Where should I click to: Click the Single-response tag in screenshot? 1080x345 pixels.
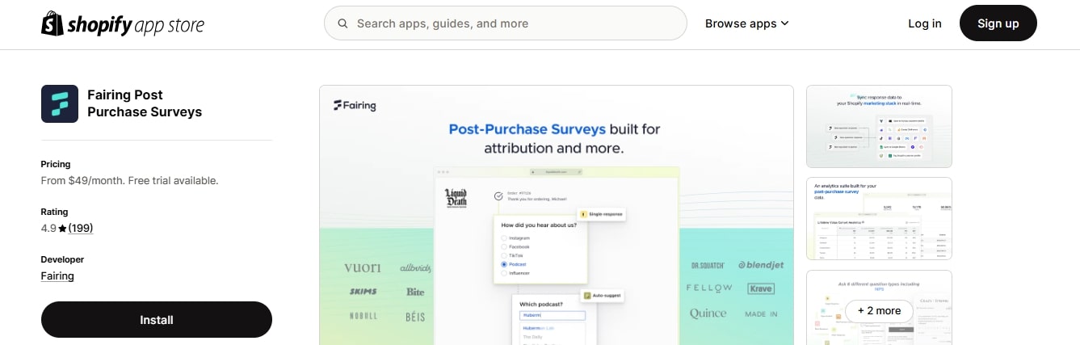pos(602,214)
